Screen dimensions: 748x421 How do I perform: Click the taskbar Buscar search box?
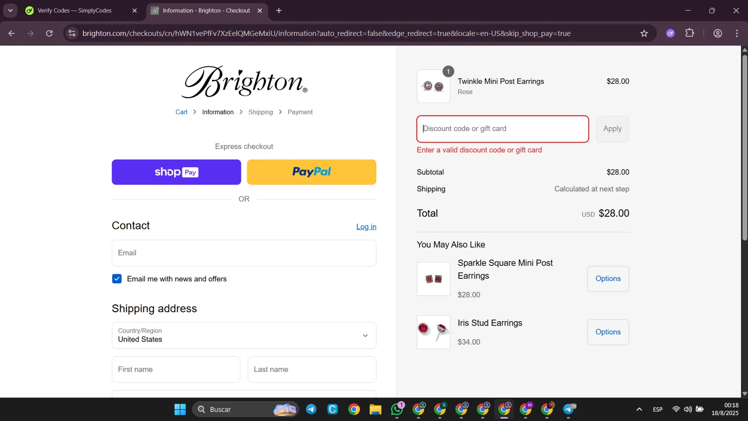(x=245, y=410)
